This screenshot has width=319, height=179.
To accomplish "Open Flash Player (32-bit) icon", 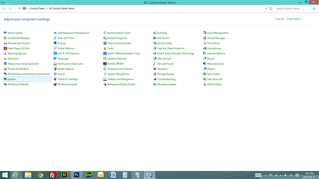I will coord(5,48).
